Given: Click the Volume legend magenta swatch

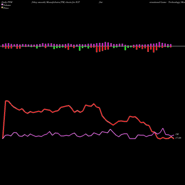Looking at the screenshot, I should coord(2,4).
